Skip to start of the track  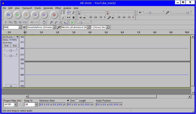(x=35, y=15)
